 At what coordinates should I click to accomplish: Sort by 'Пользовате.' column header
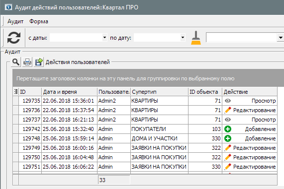point(114,92)
